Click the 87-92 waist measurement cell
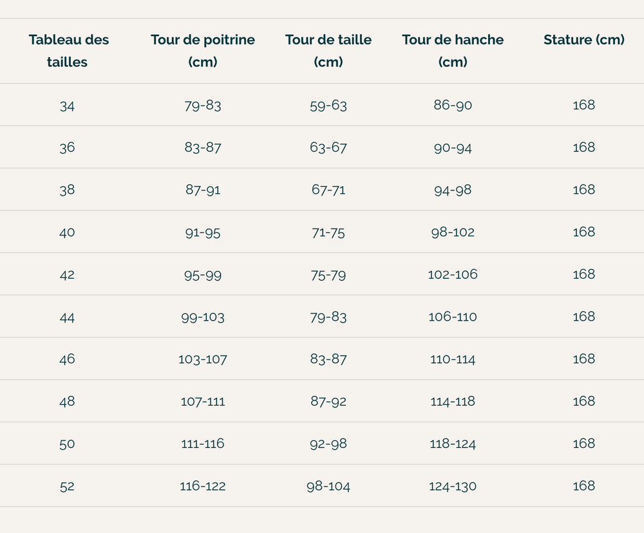 tap(328, 401)
